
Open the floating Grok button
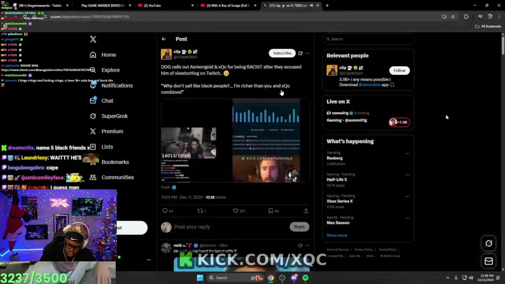pos(489,243)
